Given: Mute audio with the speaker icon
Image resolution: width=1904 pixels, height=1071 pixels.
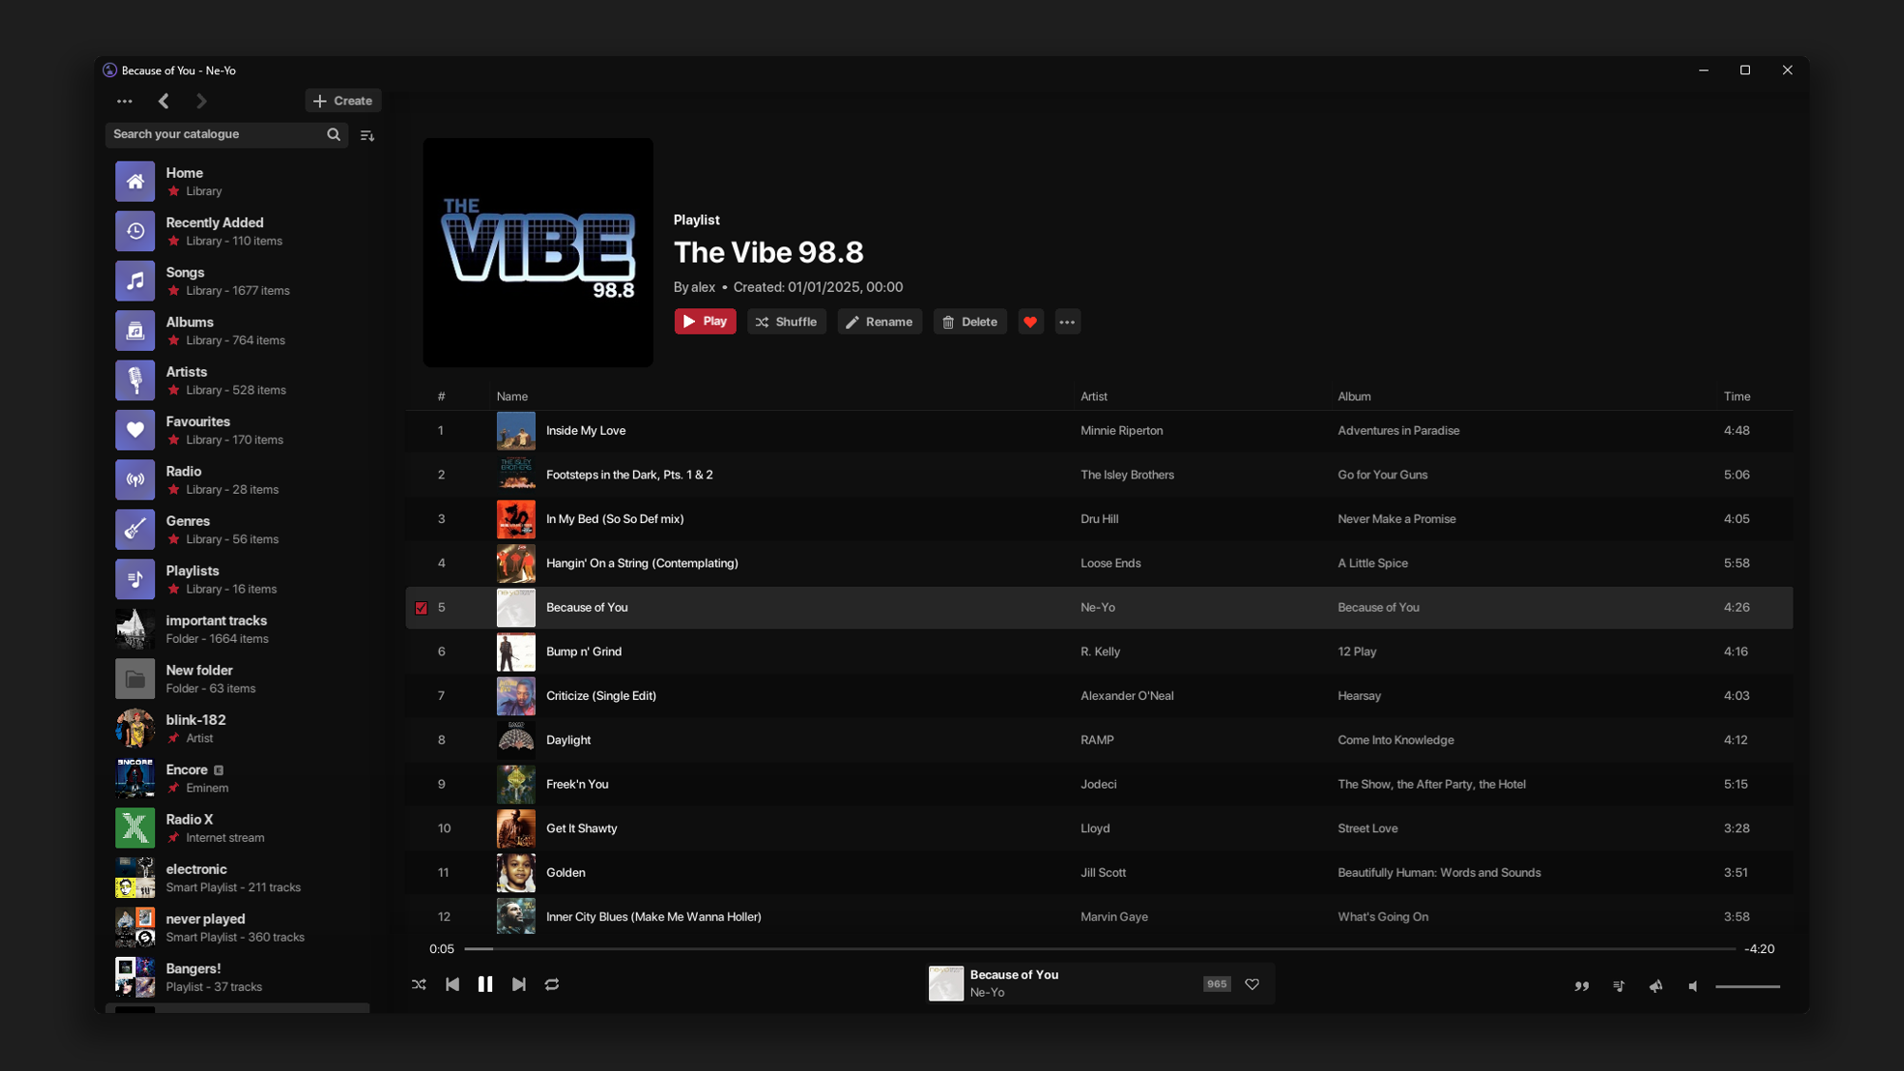Looking at the screenshot, I should [1693, 986].
